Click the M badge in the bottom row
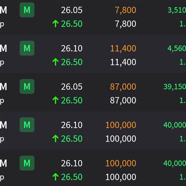 point(27,163)
